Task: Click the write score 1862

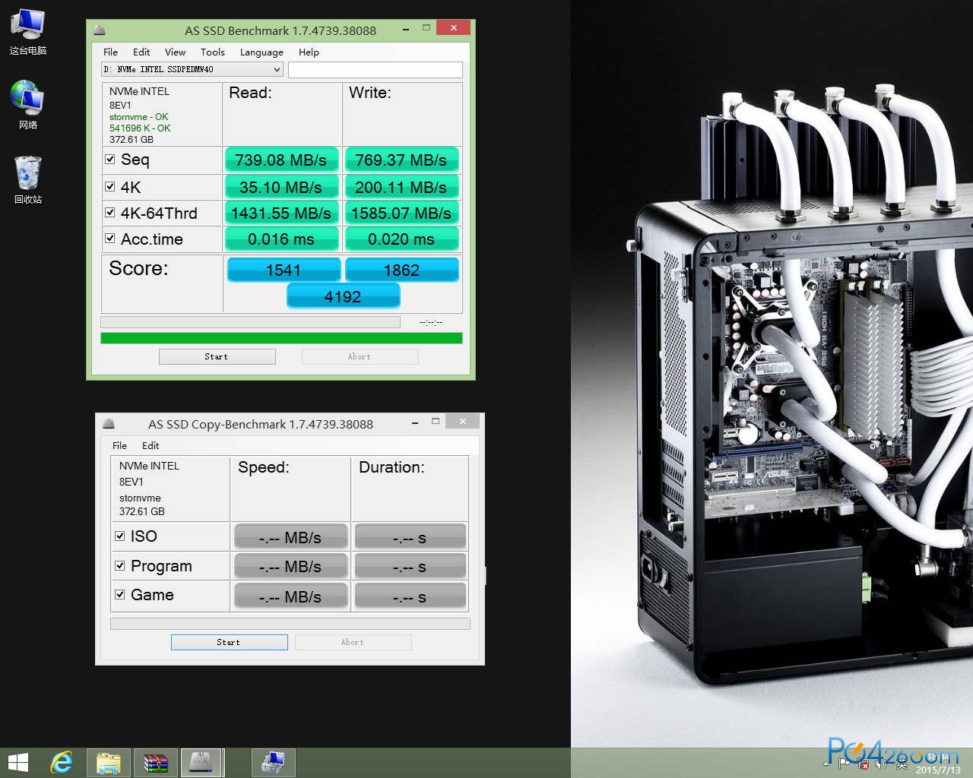Action: [x=401, y=270]
